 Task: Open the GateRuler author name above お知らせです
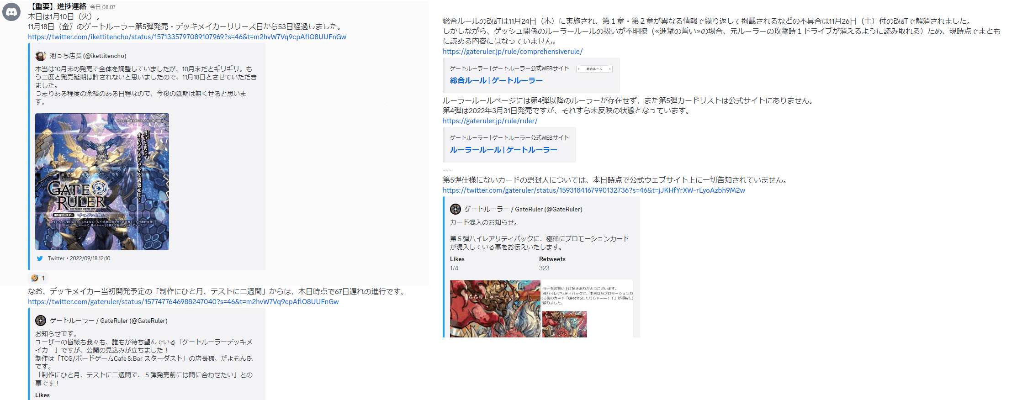click(x=109, y=321)
